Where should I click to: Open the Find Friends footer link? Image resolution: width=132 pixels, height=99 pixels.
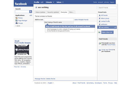point(81,83)
